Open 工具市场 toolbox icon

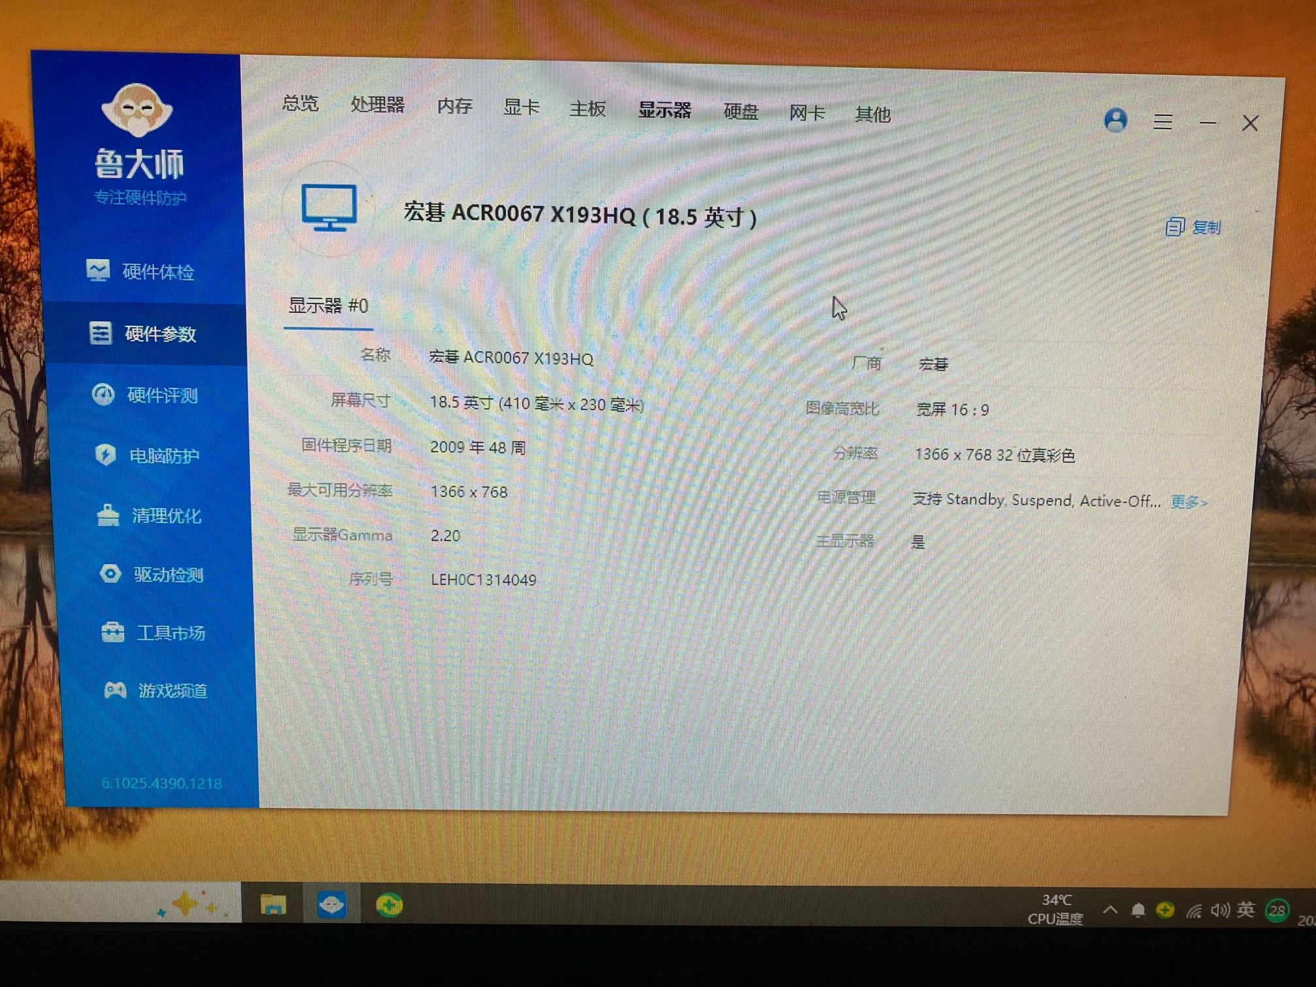click(x=112, y=632)
